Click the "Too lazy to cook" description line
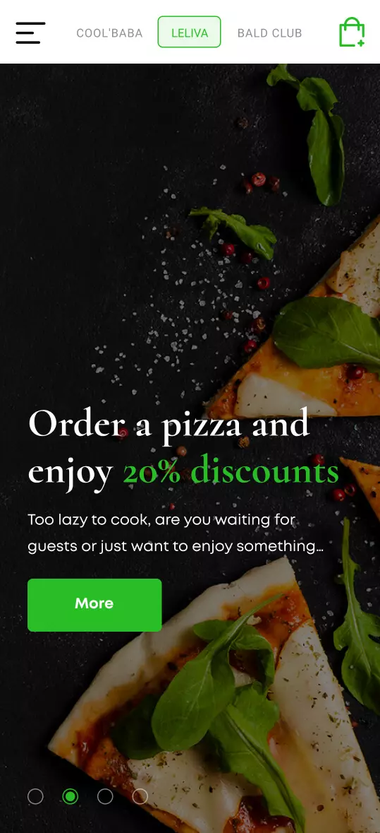This screenshot has width=380, height=833. click(161, 519)
